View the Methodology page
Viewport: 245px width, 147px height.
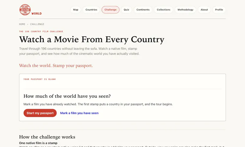click(x=186, y=10)
